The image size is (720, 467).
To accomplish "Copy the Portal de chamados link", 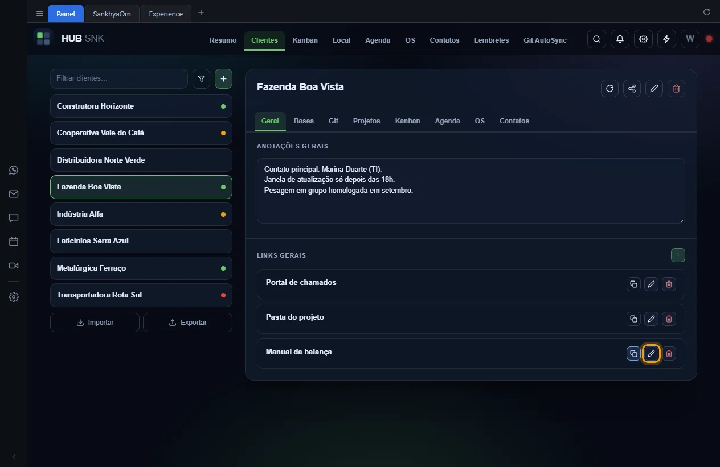I will coord(633,284).
